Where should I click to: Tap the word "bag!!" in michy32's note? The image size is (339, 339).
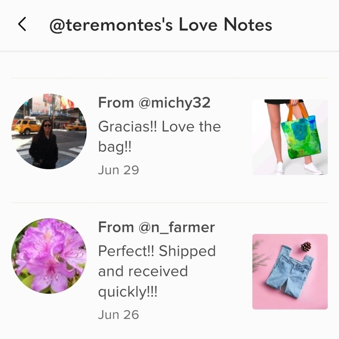click(115, 147)
